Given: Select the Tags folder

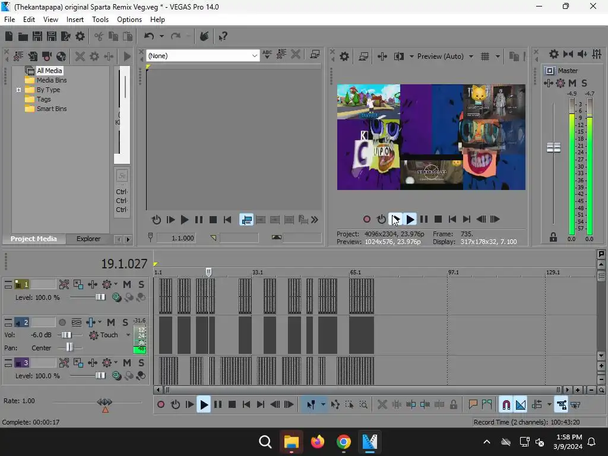Looking at the screenshot, I should 44,99.
